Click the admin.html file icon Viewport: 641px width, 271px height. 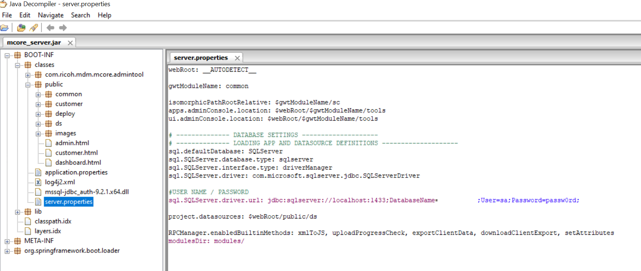49,143
